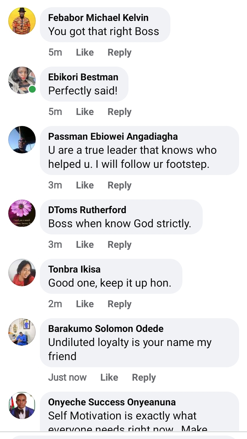
Task: Reply to DToms Rutherford's comment
Action: (120, 245)
